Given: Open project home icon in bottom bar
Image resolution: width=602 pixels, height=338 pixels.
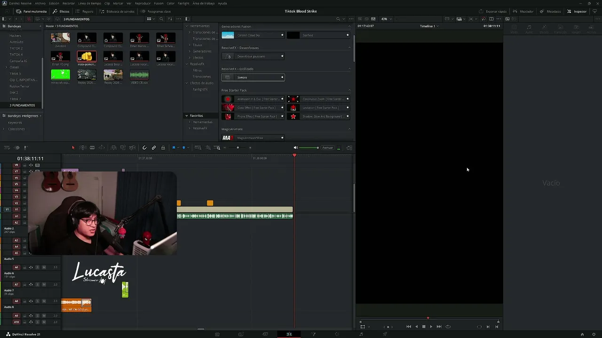Looking at the screenshot, I should coord(582,334).
